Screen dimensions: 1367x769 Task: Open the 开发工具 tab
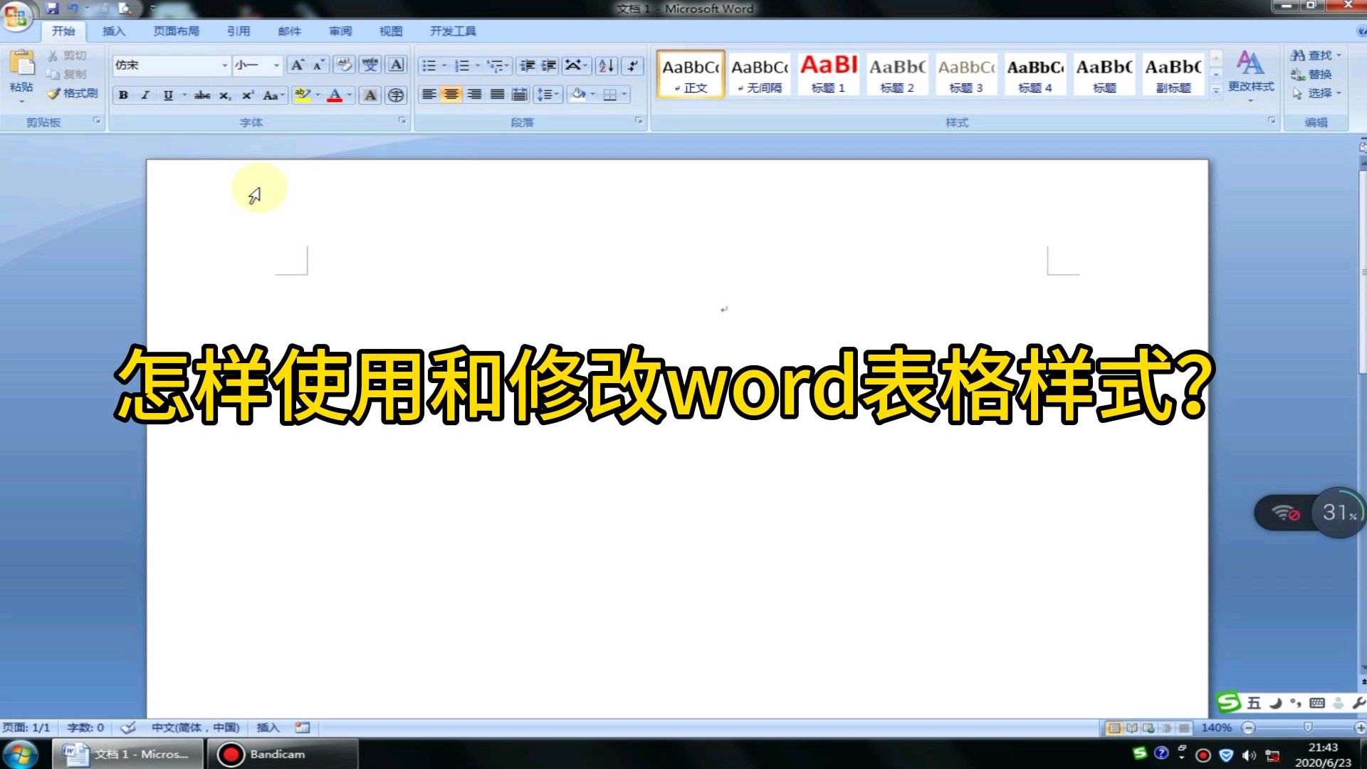pos(453,31)
